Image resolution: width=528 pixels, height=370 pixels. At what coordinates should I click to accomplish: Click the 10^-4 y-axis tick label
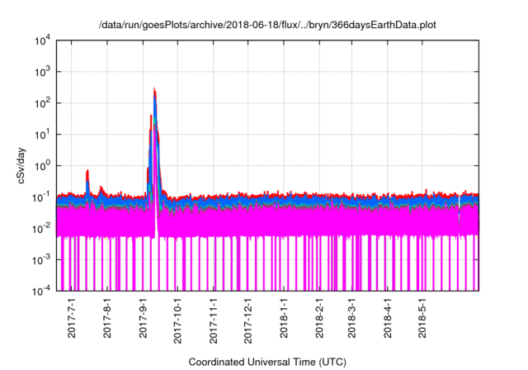pyautogui.click(x=41, y=291)
